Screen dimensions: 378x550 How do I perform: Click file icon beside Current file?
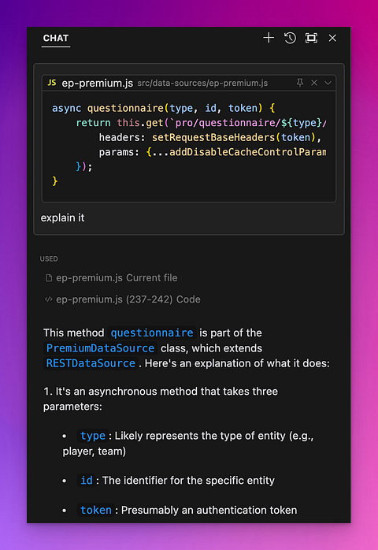(49, 278)
